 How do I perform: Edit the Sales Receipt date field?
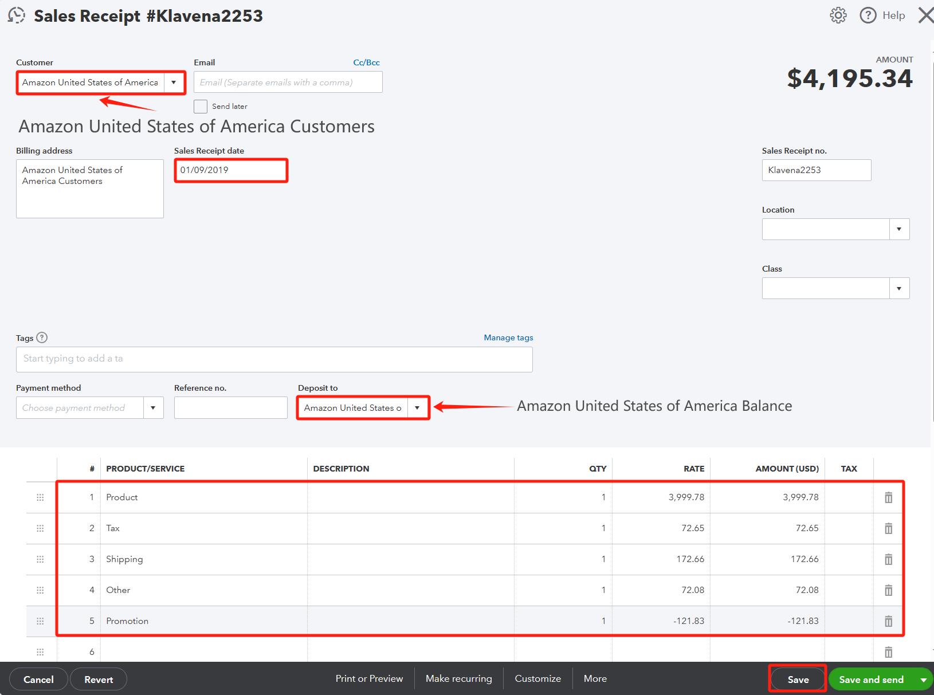(231, 170)
